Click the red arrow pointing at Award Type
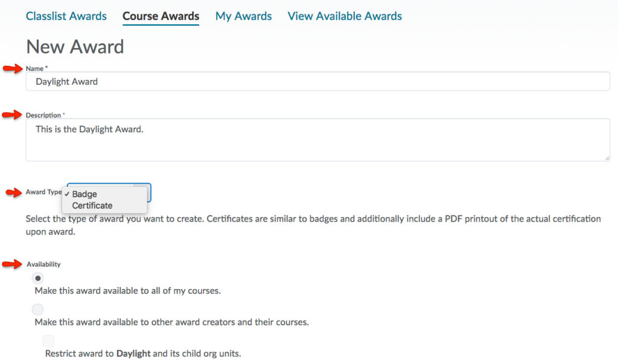 14,192
